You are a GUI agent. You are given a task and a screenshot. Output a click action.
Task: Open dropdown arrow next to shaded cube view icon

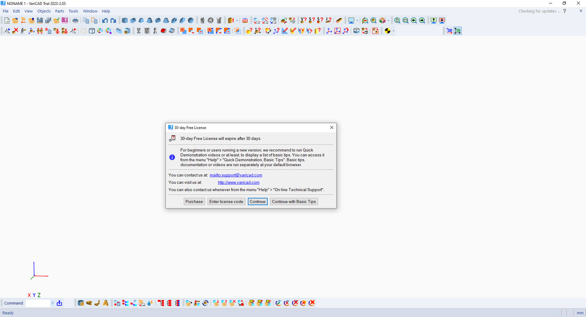pos(388,21)
